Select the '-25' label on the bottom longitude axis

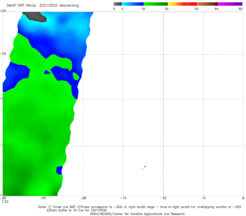tap(43, 198)
